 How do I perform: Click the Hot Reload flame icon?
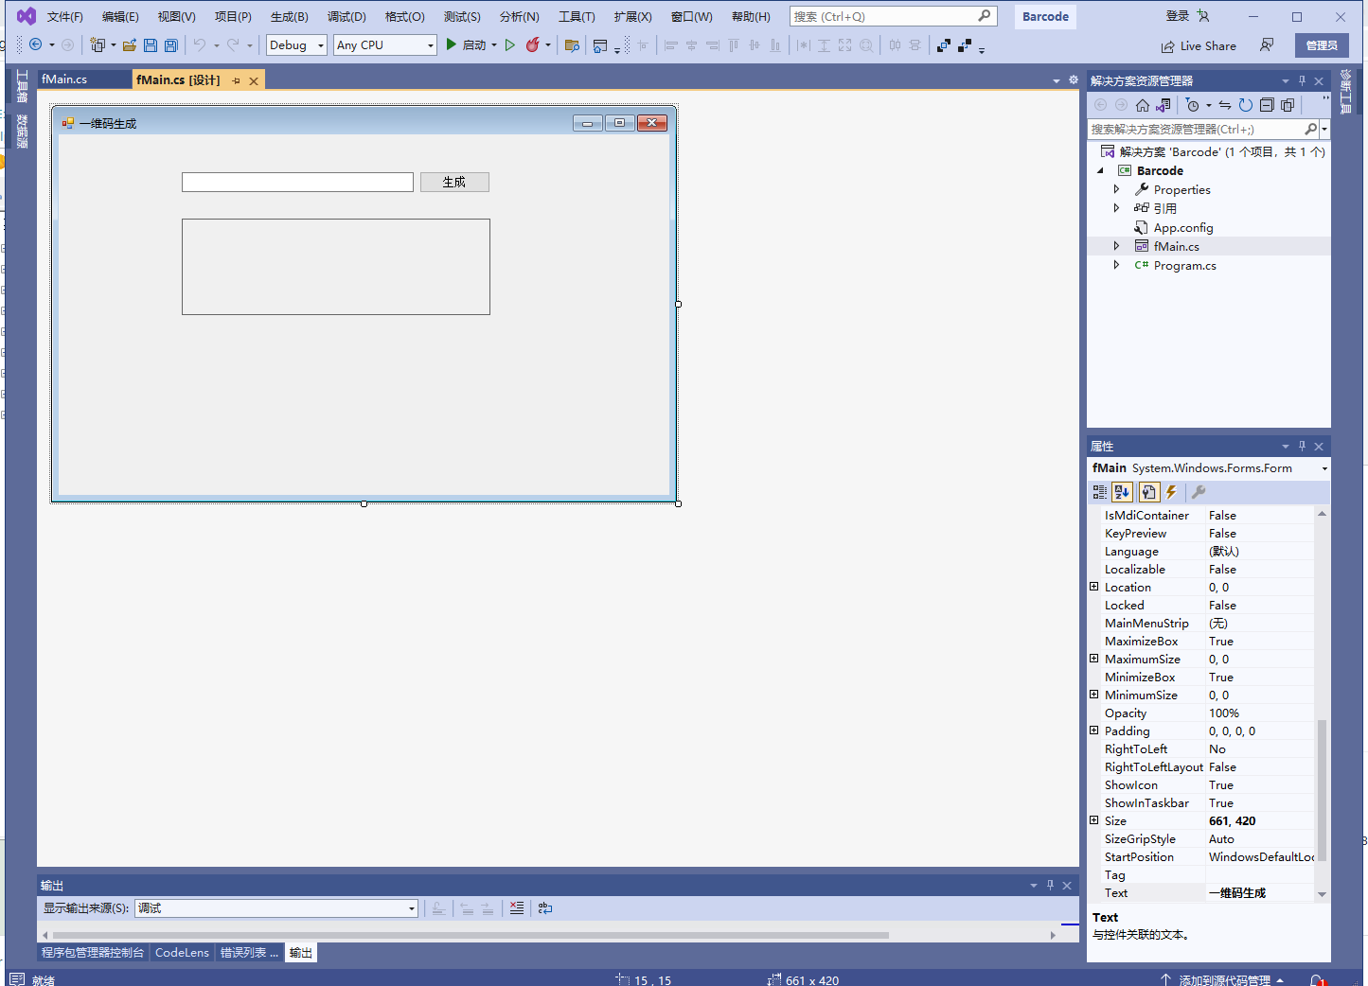pyautogui.click(x=533, y=45)
